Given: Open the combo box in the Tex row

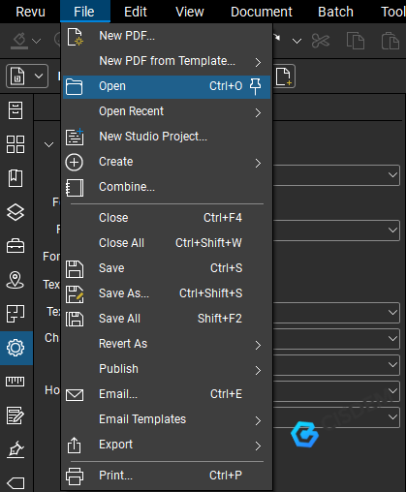Looking at the screenshot, I should pyautogui.click(x=336, y=313).
